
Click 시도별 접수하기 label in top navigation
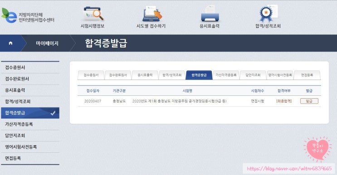pyautogui.click(x=151, y=26)
